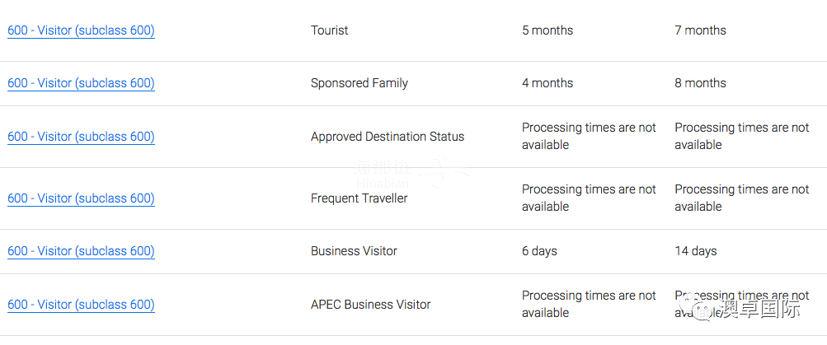
Task: Click the Frequent Traveller stream label
Action: [x=359, y=198]
